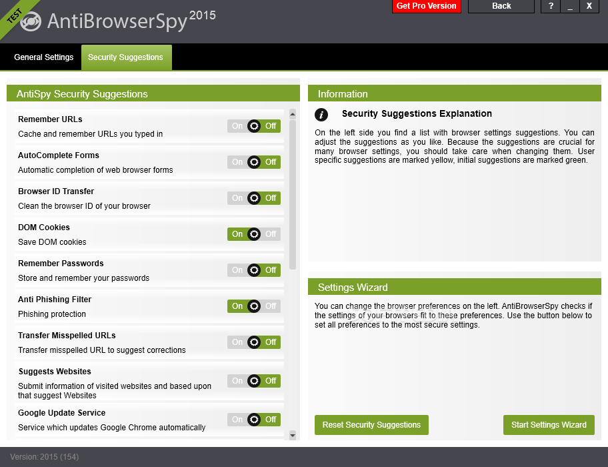Viewport: 608px width, 467px height.
Task: Click the 'Google Update Service' title
Action: coord(61,413)
